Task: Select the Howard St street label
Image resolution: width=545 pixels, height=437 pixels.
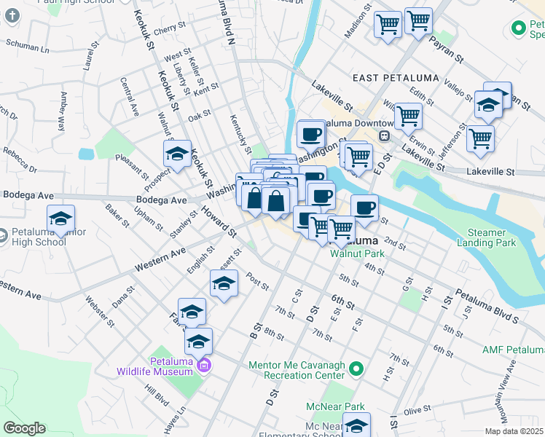Action: [x=219, y=221]
